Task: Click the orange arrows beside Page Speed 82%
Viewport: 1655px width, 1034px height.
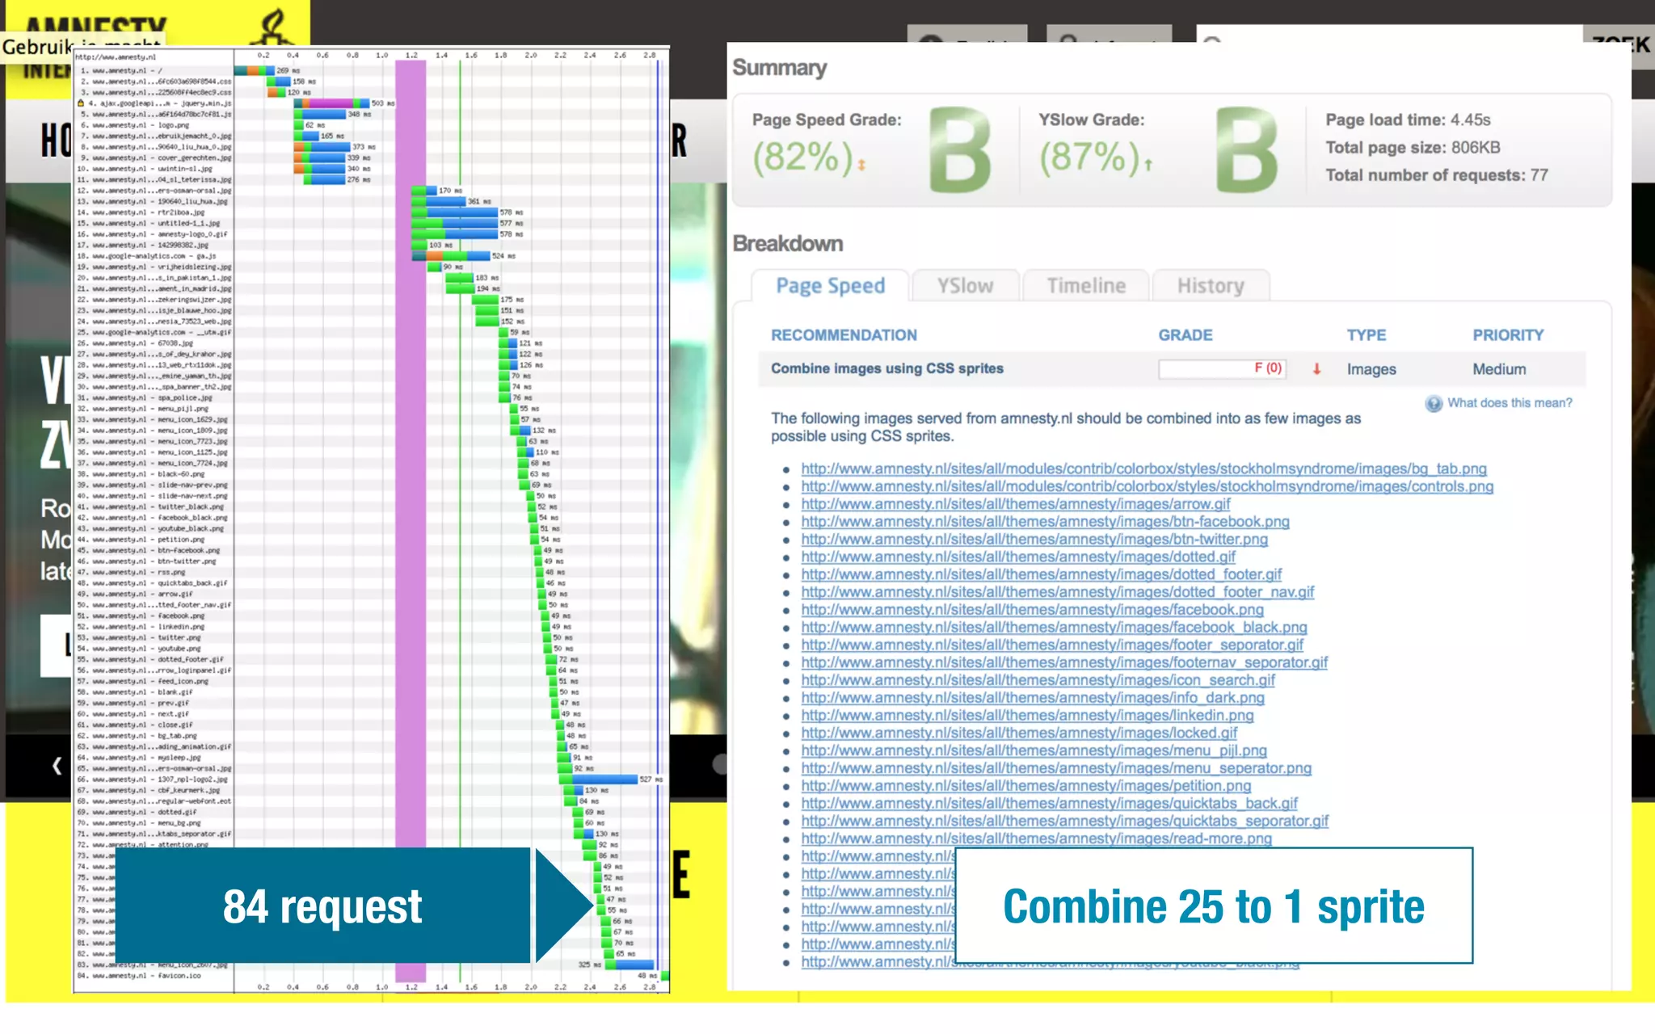Action: [x=861, y=165]
